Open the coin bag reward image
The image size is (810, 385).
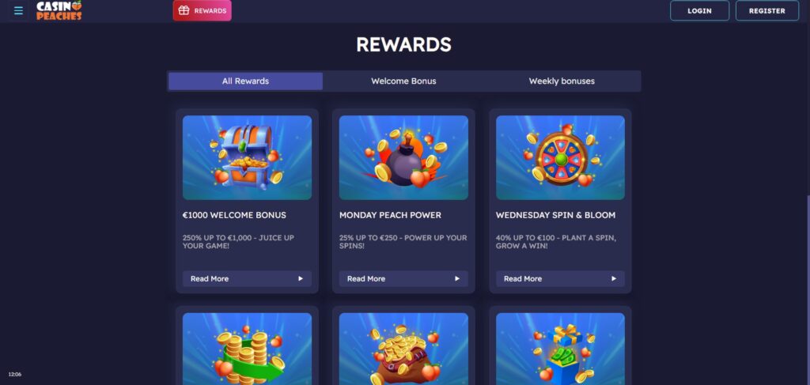point(403,349)
